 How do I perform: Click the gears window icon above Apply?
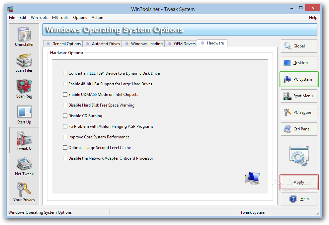[299, 156]
